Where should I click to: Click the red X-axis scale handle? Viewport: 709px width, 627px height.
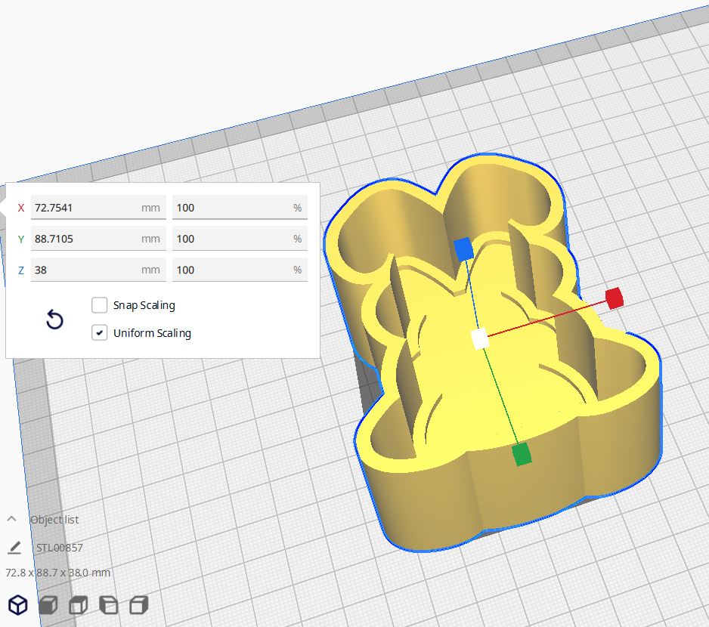pyautogui.click(x=615, y=299)
